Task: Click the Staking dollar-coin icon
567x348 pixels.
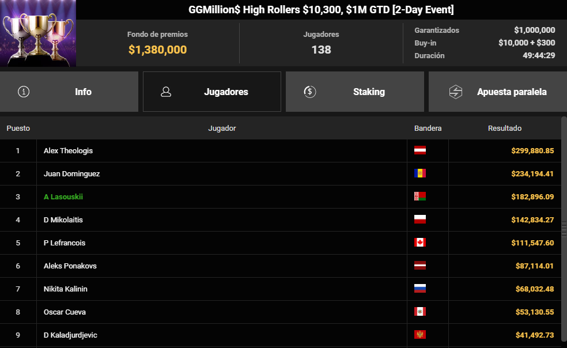Action: coord(310,92)
